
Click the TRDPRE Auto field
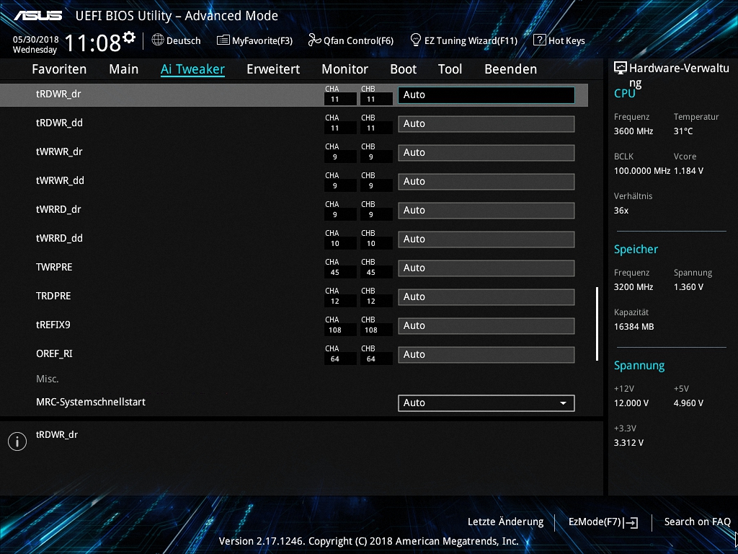pyautogui.click(x=486, y=296)
